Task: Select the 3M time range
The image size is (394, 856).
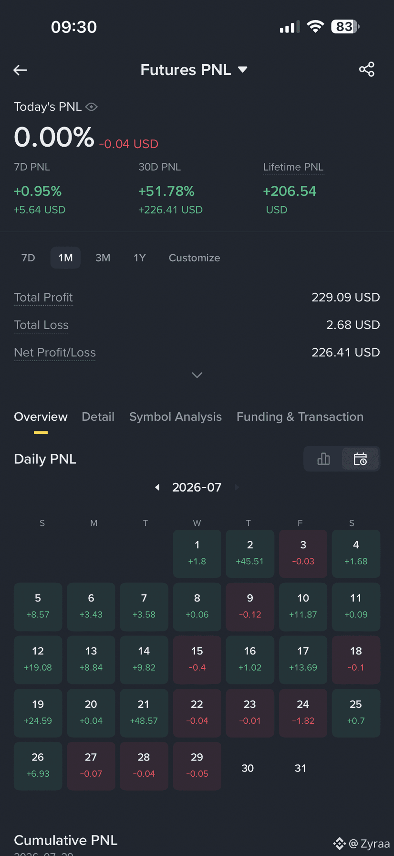Action: click(103, 258)
